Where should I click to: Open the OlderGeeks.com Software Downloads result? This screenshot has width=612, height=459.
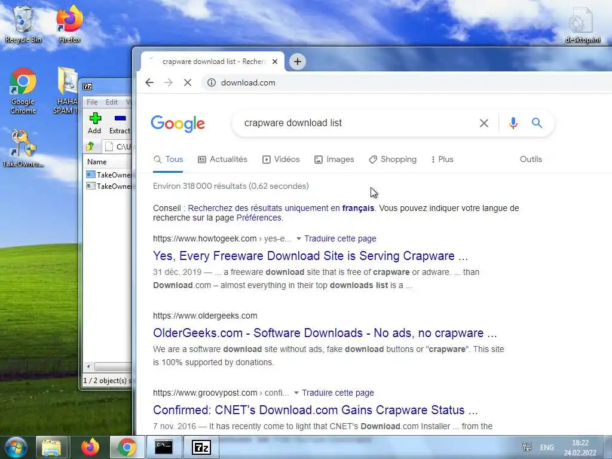[325, 333]
